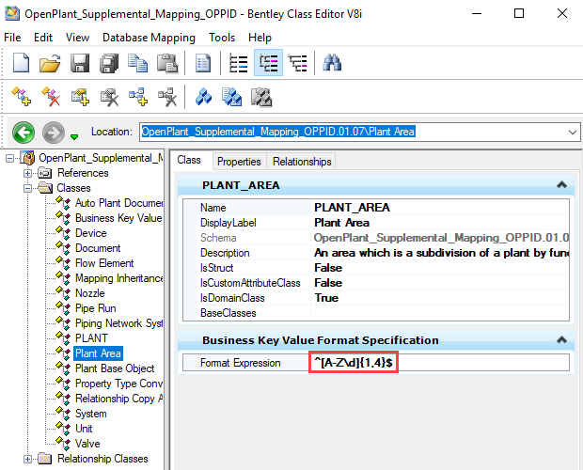Click the blue cubes schema icon

click(203, 97)
